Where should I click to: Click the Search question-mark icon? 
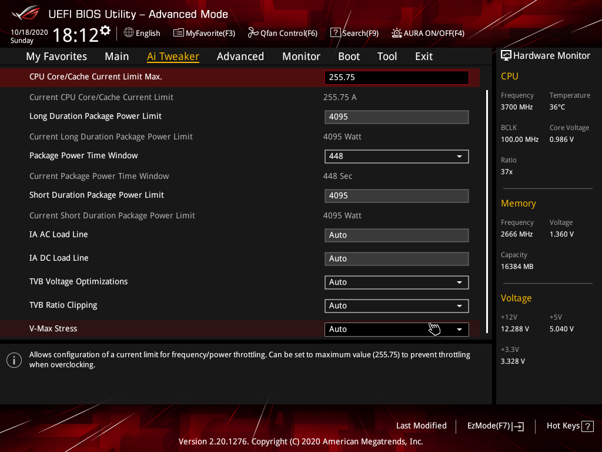[335, 33]
